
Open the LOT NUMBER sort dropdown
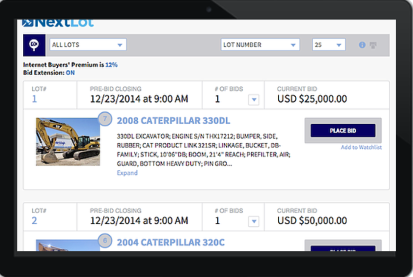[x=260, y=44]
